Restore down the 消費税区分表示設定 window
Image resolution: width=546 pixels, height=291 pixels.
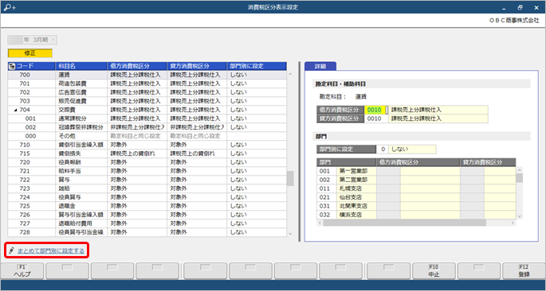(520, 7)
